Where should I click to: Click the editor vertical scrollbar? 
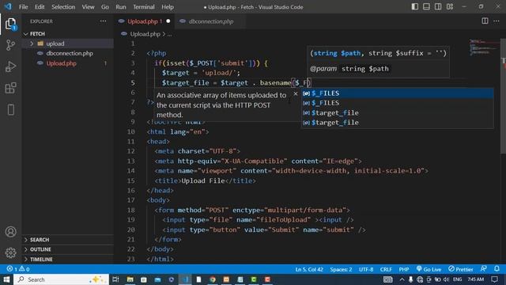pos(503,97)
